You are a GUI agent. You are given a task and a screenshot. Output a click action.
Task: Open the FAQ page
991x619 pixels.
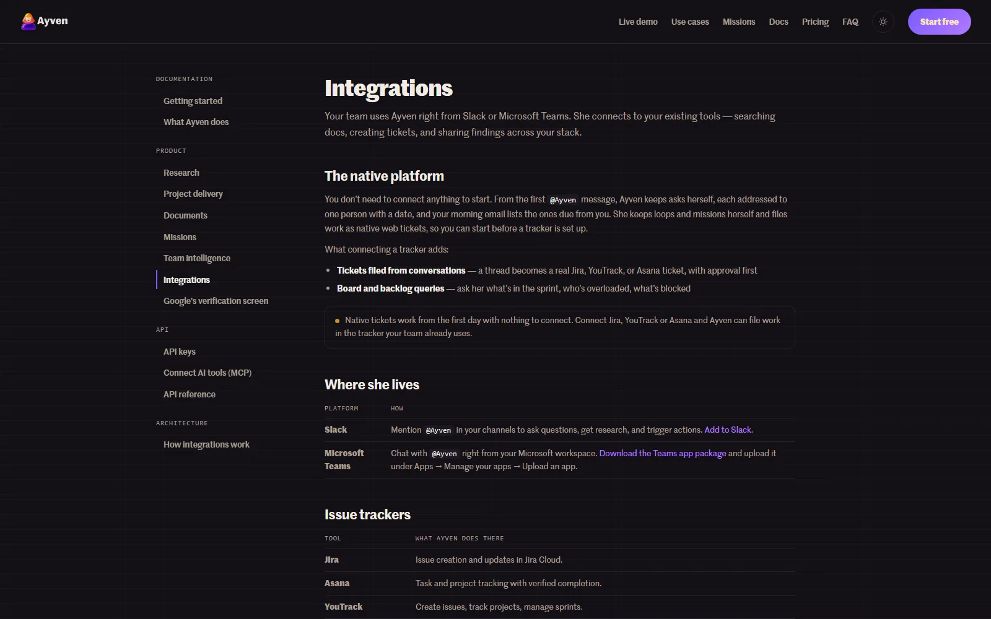click(x=850, y=22)
